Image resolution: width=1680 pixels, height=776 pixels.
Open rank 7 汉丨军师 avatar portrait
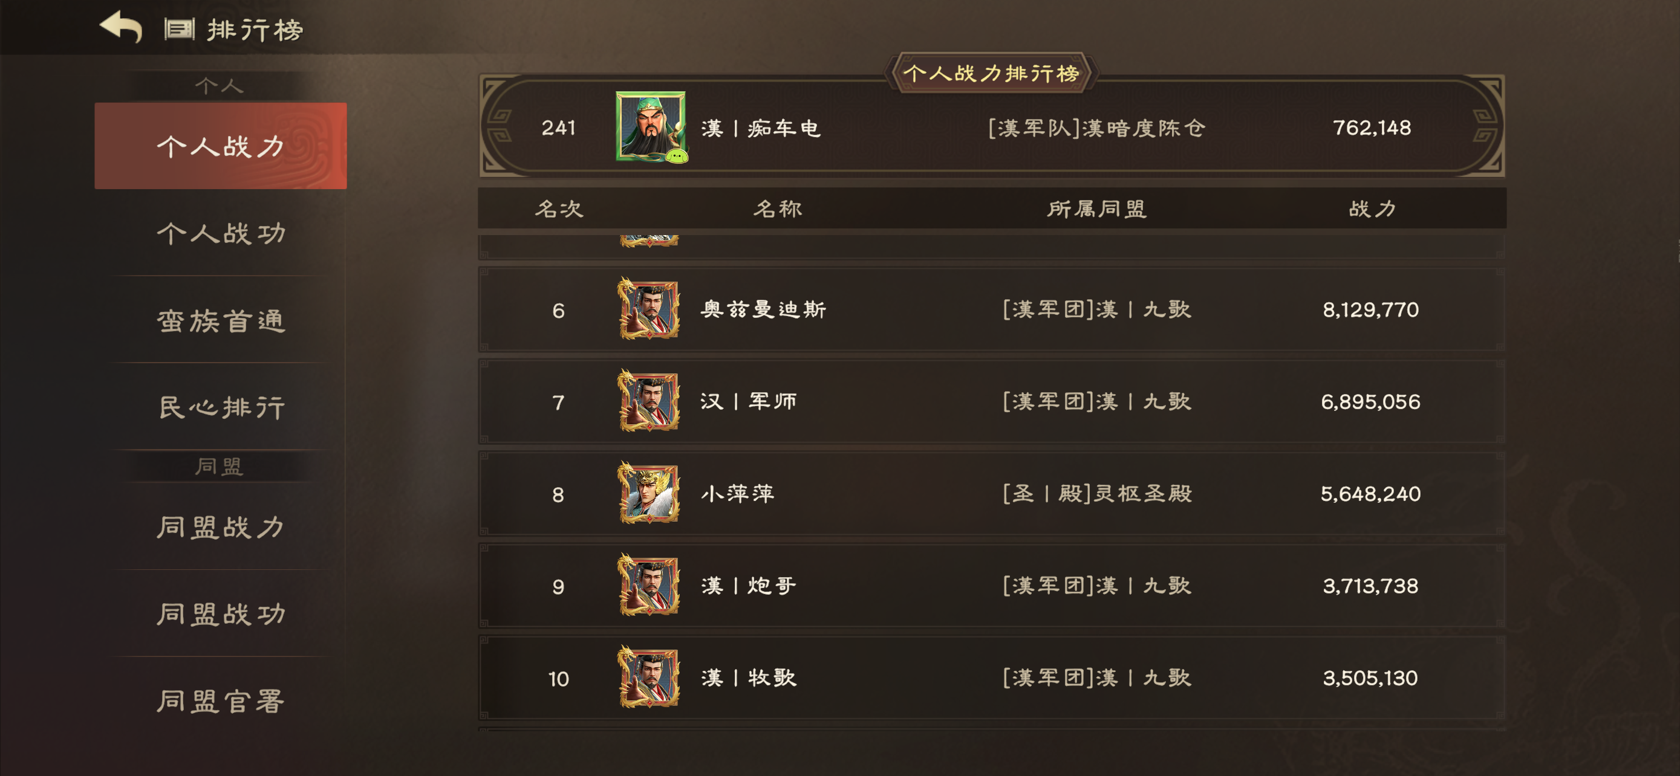pyautogui.click(x=649, y=401)
